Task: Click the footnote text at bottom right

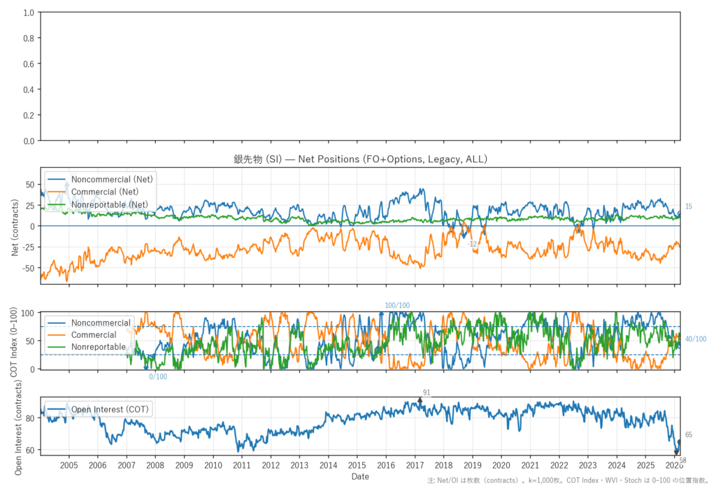Action: click(x=571, y=481)
